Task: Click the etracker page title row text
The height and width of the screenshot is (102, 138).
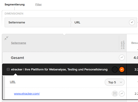Action: 59,70
